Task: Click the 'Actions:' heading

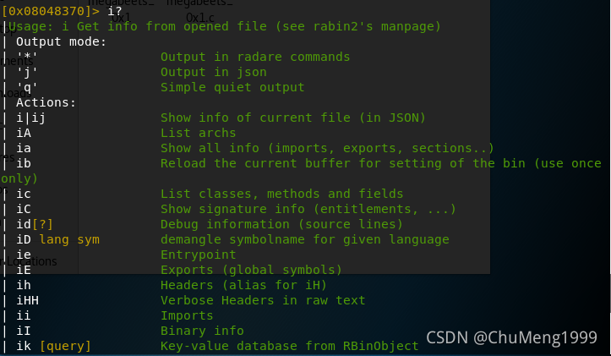Action: click(46, 102)
